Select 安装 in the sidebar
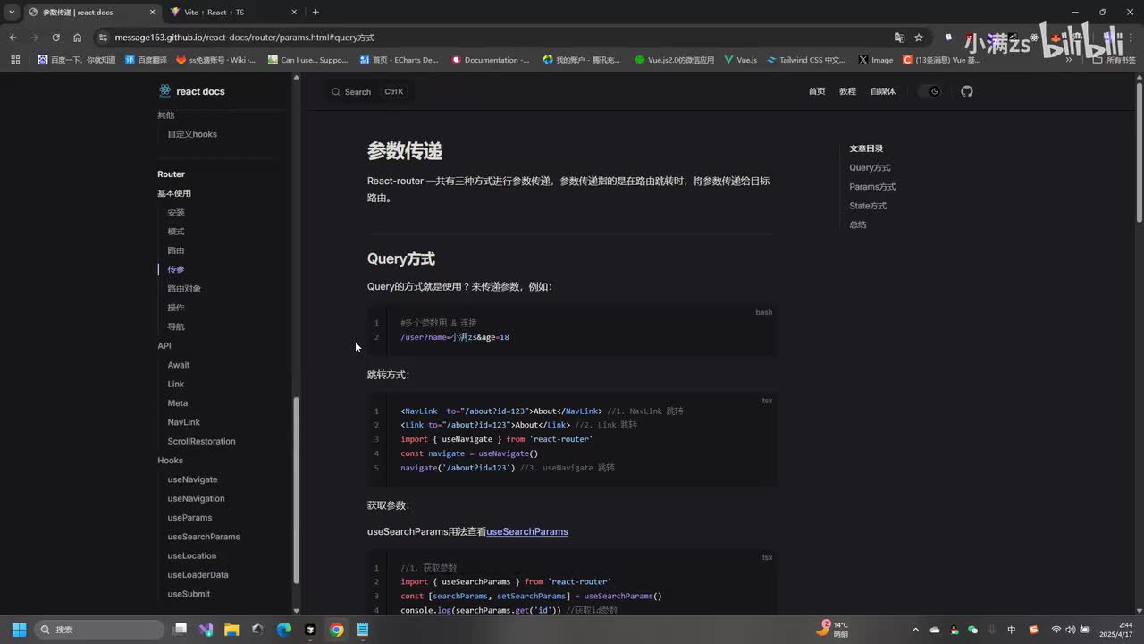Viewport: 1144px width, 644px height. click(176, 212)
